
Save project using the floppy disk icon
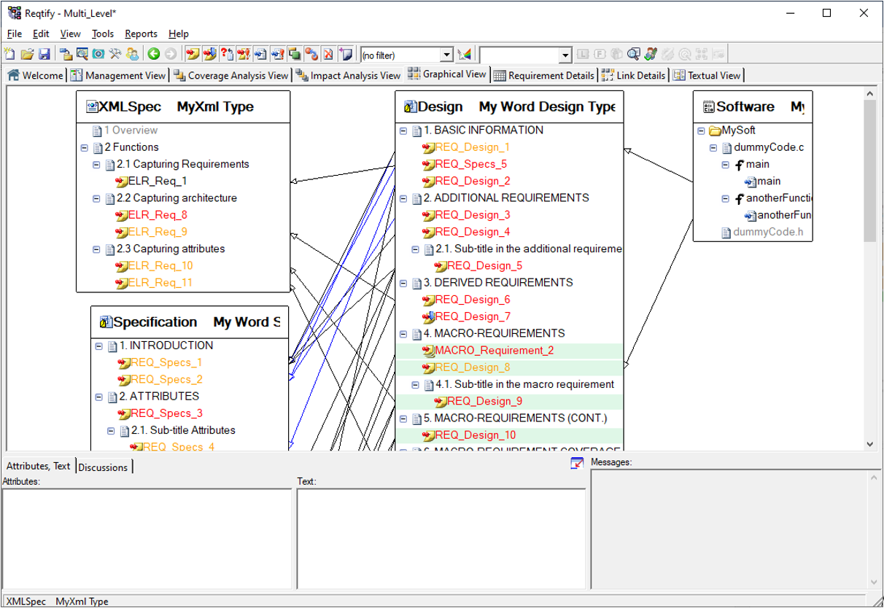tap(44, 54)
